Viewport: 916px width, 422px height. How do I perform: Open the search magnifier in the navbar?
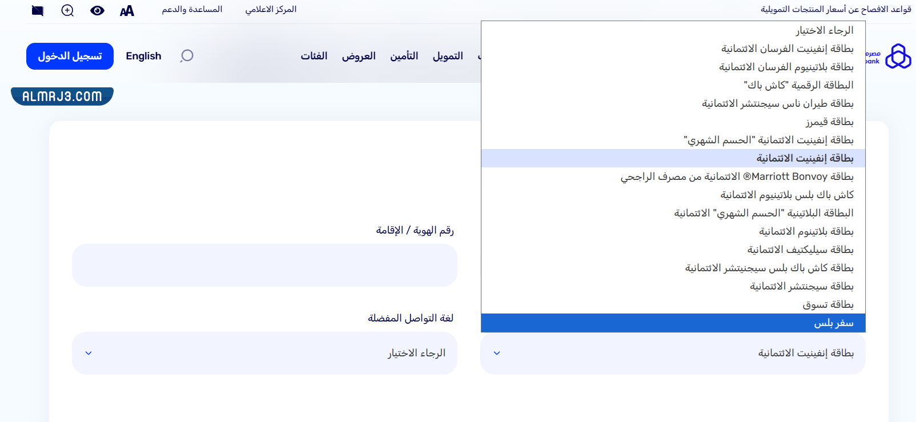point(187,56)
